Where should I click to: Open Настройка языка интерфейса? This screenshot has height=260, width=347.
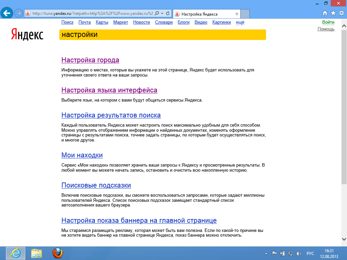point(109,90)
